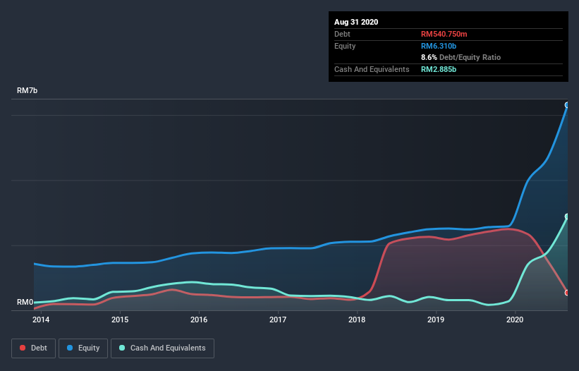Image resolution: width=579 pixels, height=371 pixels.
Task: Click the teal Cash legend dot
Action: pos(122,348)
